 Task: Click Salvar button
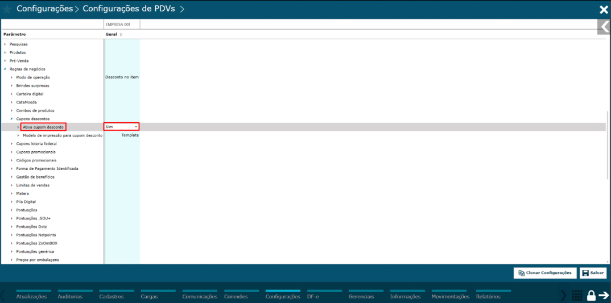click(593, 273)
